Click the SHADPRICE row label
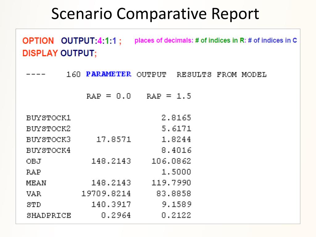Image resolution: width=316 pixels, height=237 pixels. tap(48, 216)
